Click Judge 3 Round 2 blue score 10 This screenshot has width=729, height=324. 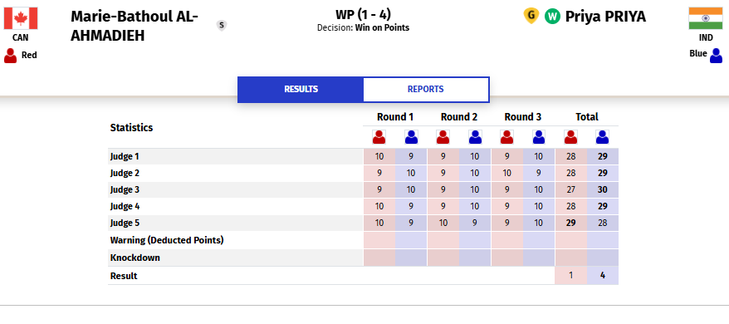click(475, 190)
